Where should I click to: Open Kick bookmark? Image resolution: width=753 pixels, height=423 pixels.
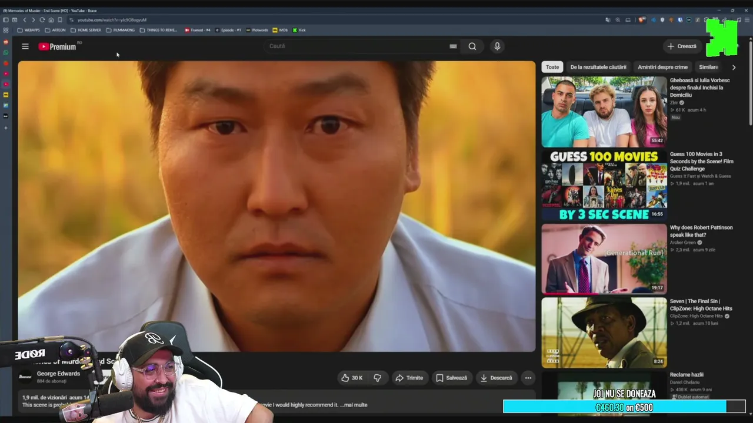coord(299,30)
